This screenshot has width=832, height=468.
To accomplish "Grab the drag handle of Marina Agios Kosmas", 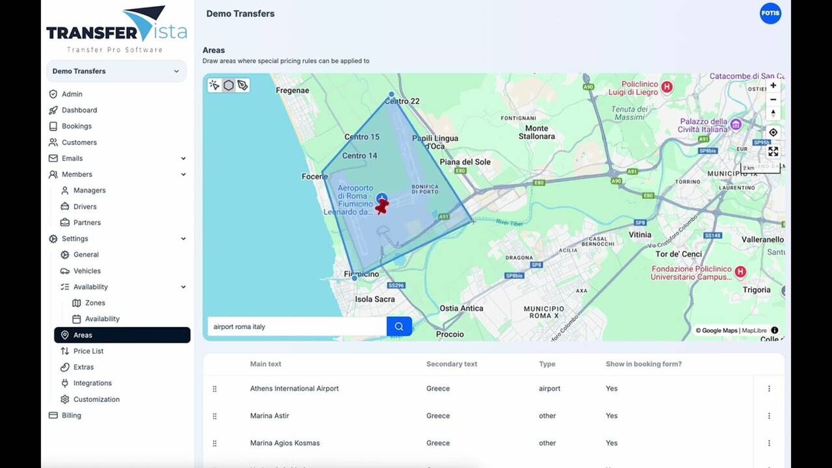I will coord(214,443).
